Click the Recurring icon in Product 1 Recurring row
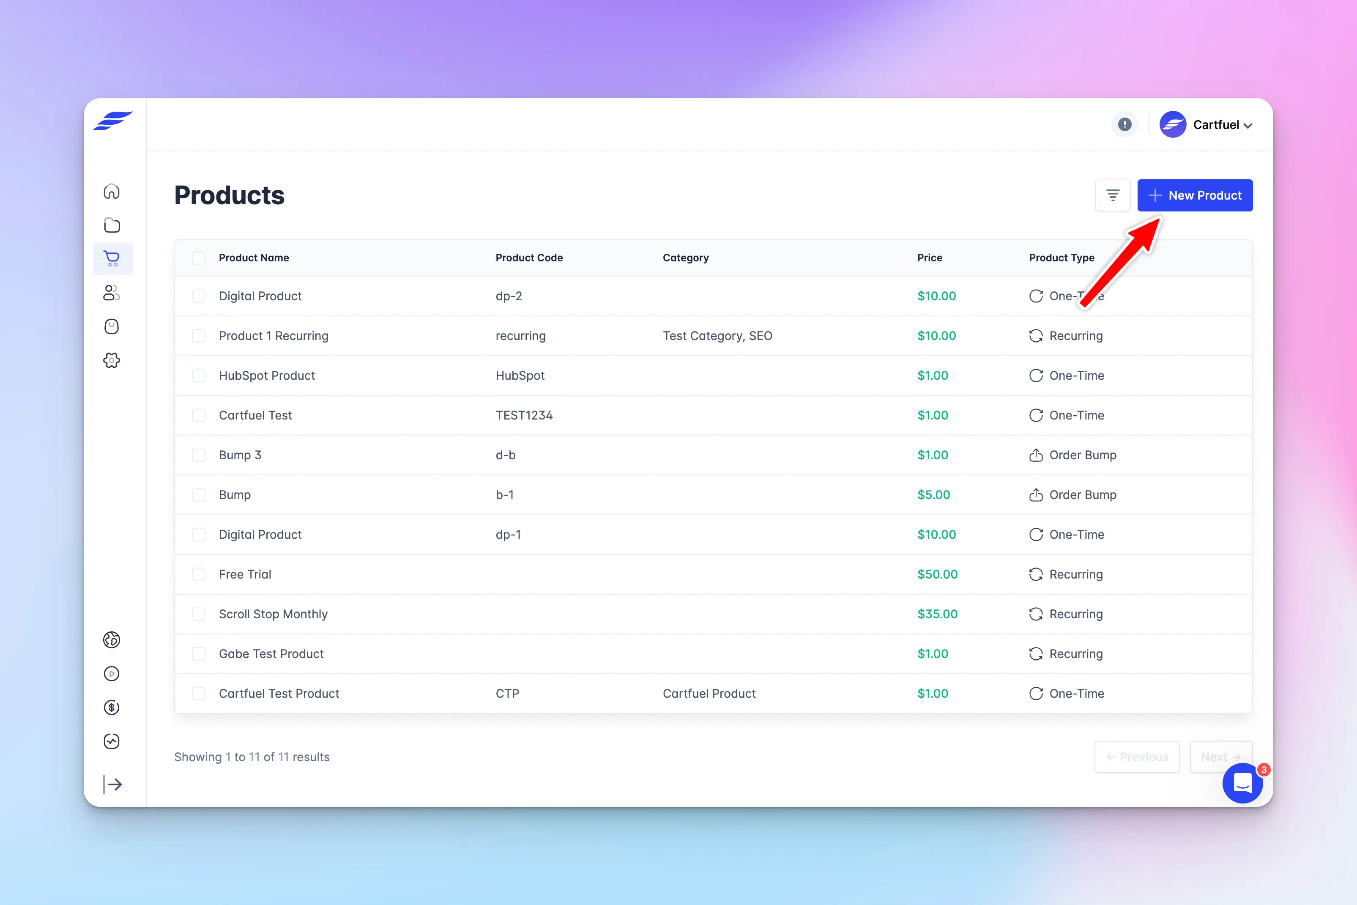This screenshot has height=905, width=1357. (1036, 336)
